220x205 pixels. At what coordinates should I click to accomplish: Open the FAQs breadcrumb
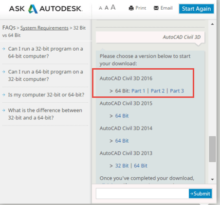click(9, 28)
